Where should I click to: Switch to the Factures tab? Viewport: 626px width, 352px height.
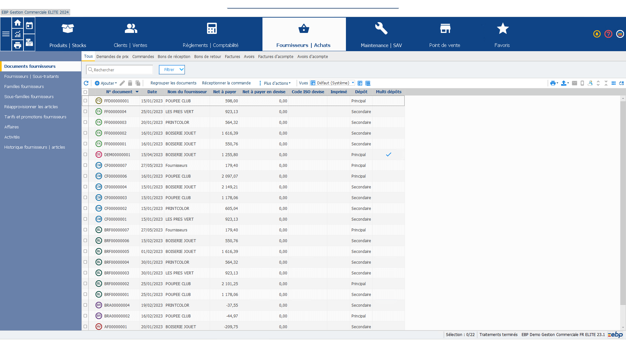[x=232, y=57]
